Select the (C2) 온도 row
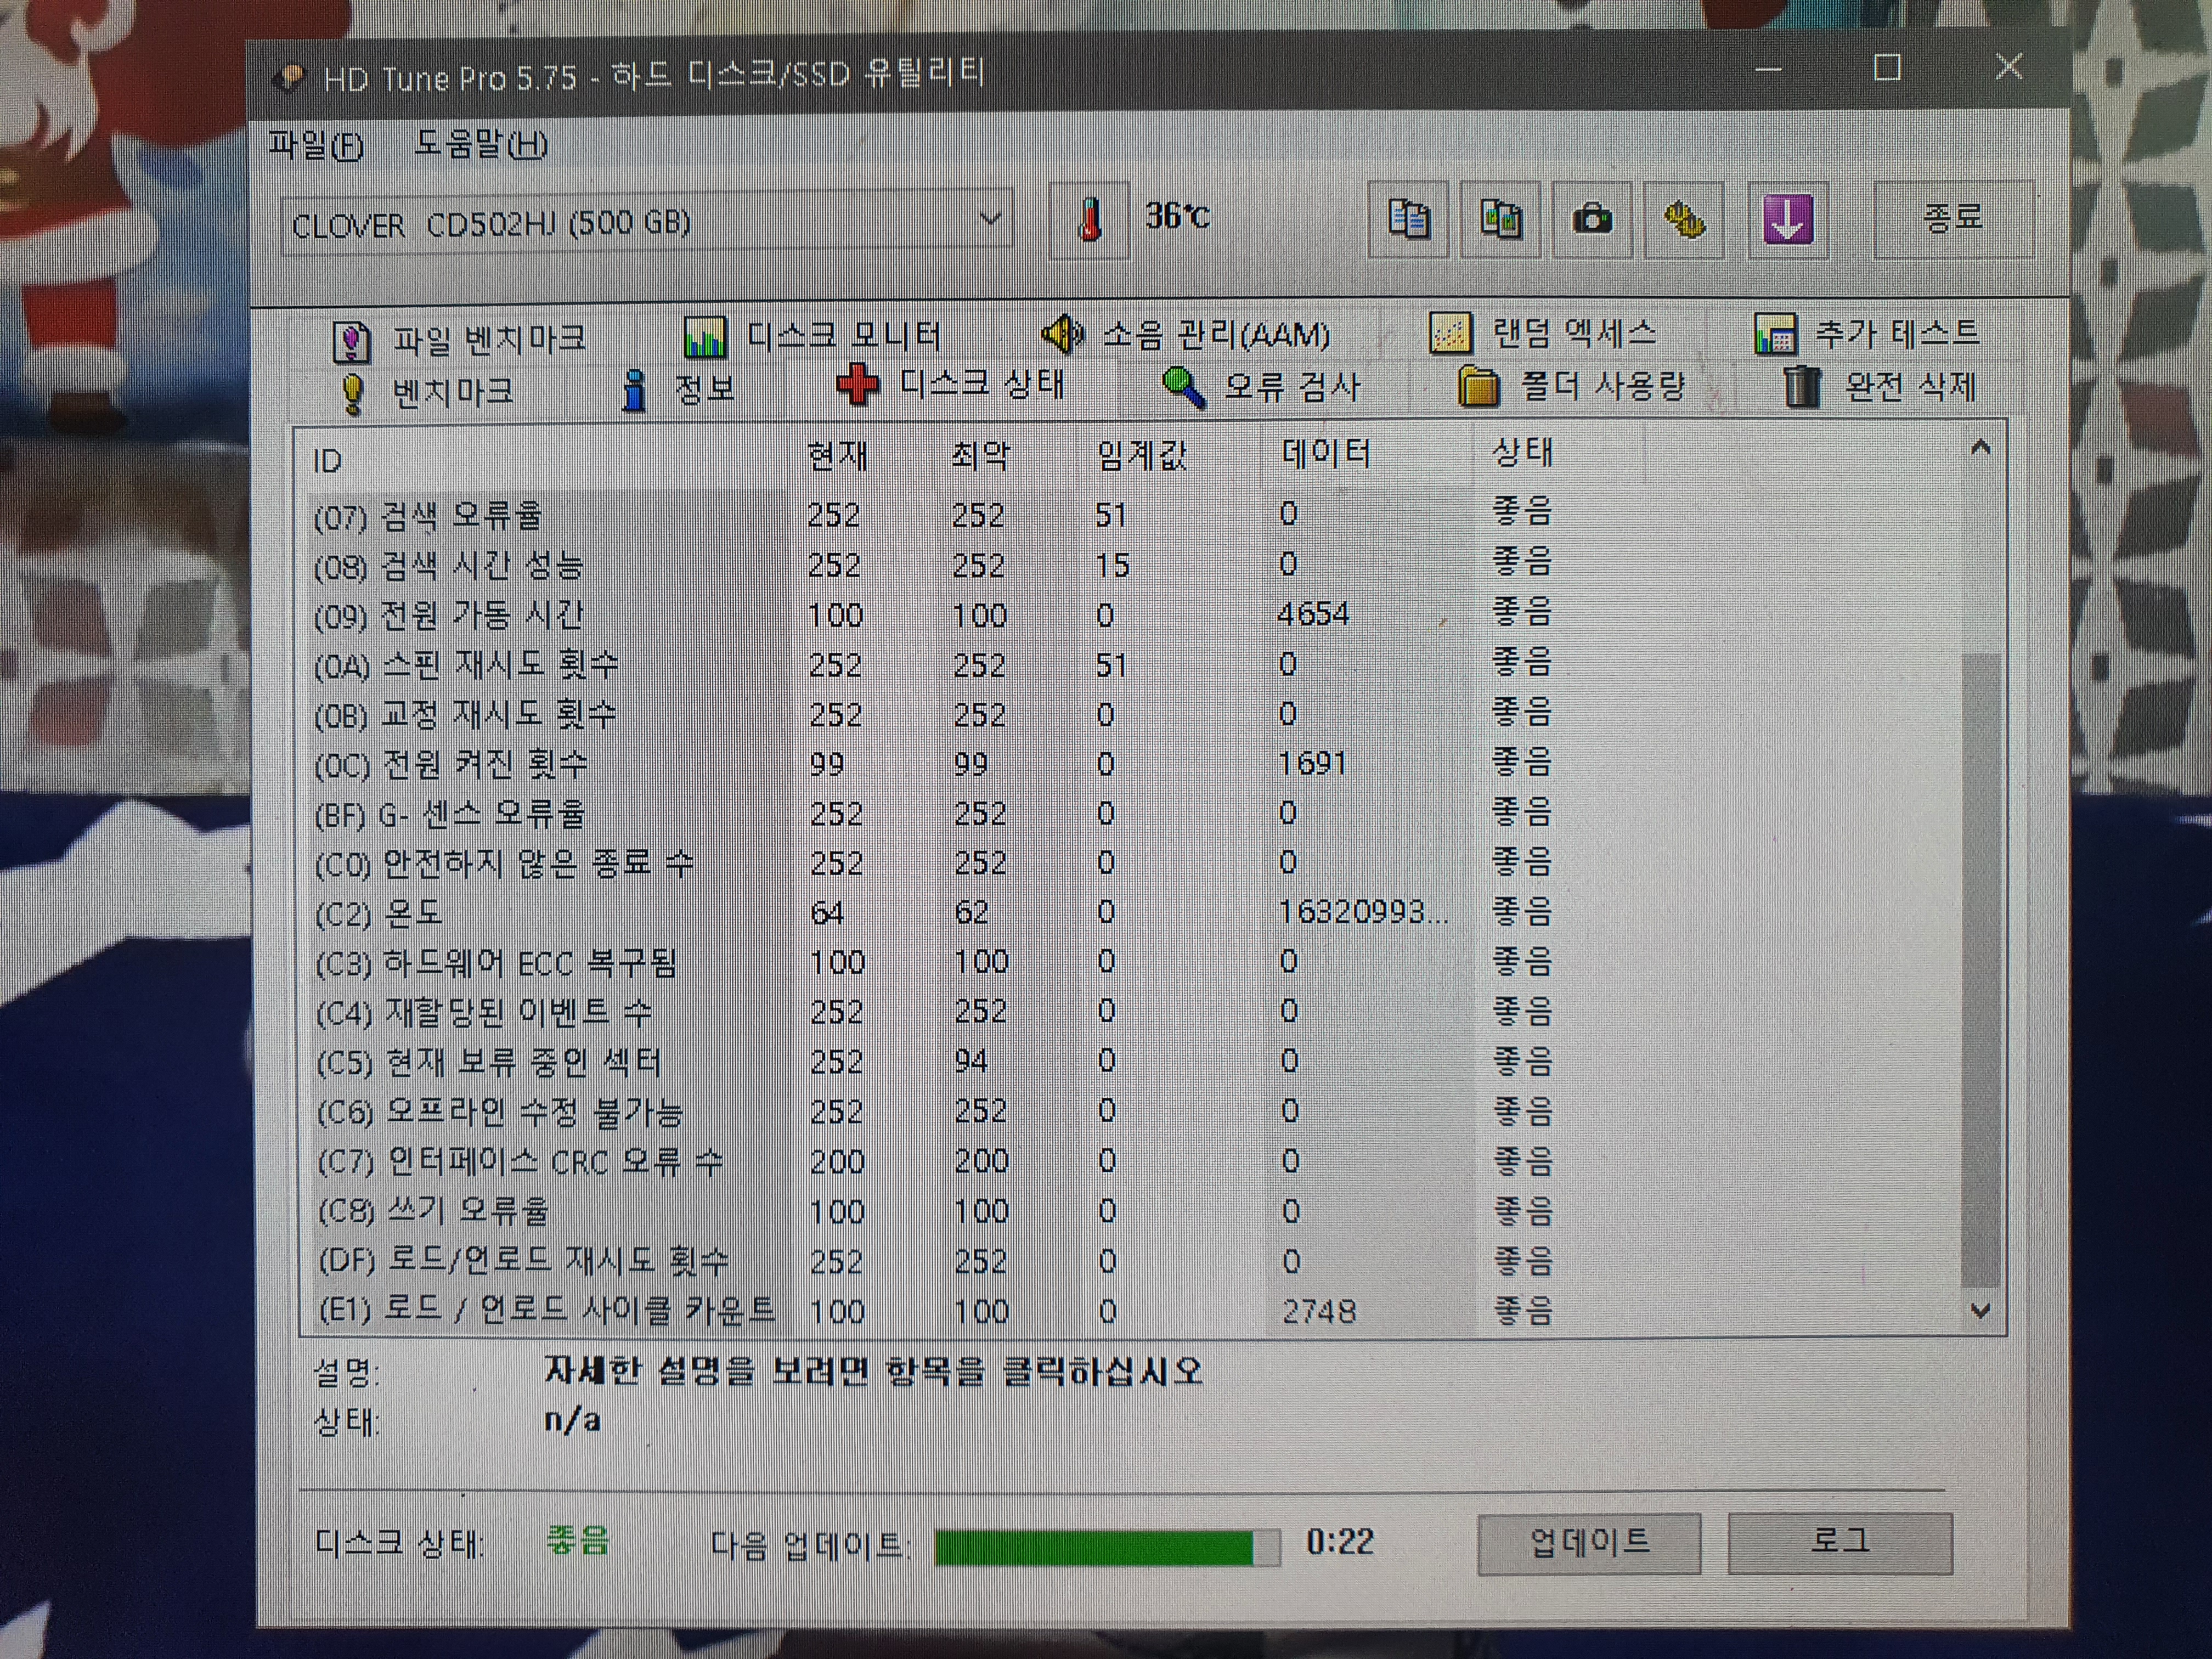This screenshot has height=1659, width=2212. click(935, 912)
